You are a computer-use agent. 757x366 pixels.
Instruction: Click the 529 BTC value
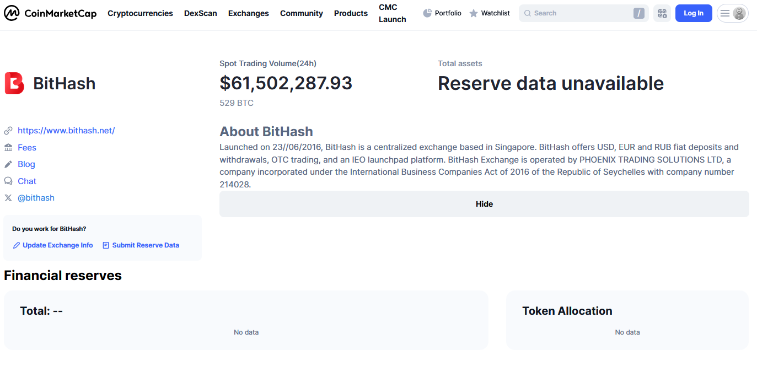point(237,103)
